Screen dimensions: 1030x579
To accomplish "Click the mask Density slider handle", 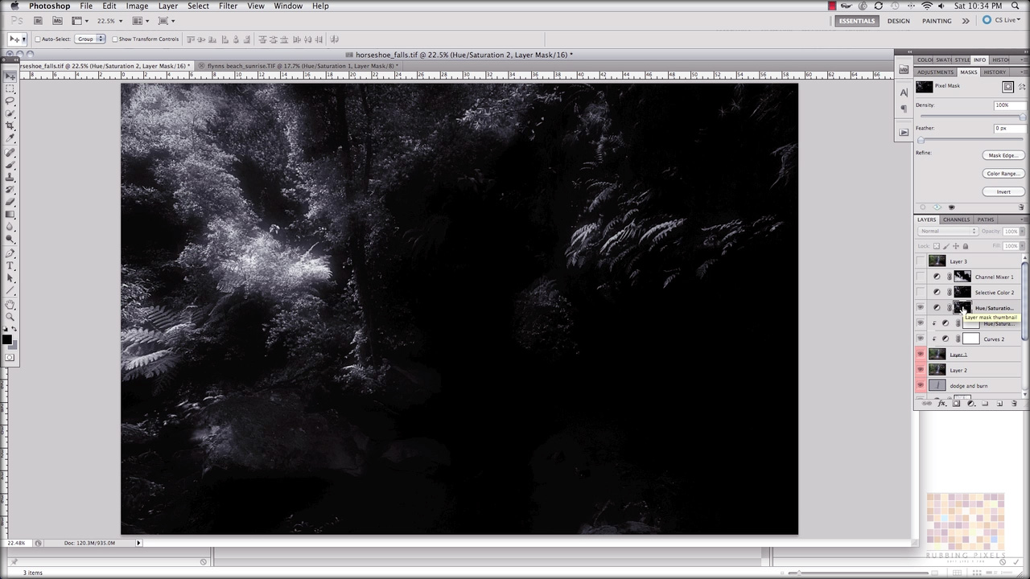I will point(1023,117).
